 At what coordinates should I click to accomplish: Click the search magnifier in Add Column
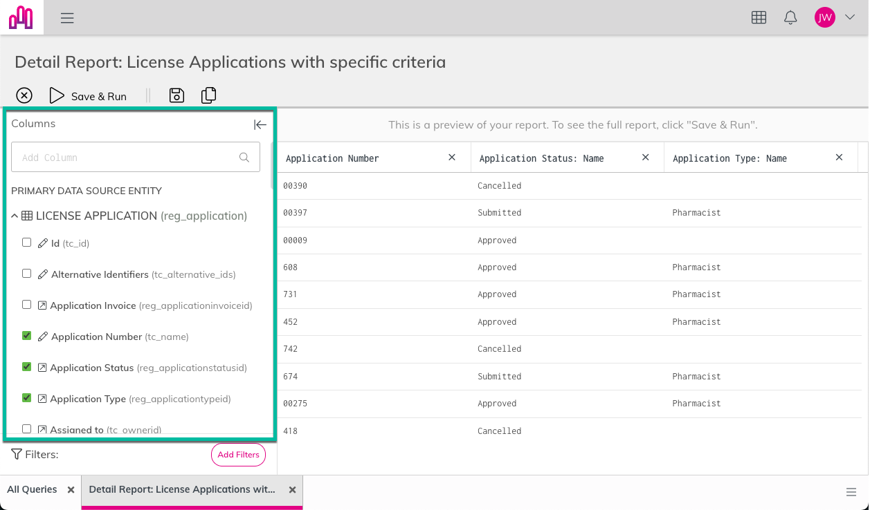[x=244, y=157]
